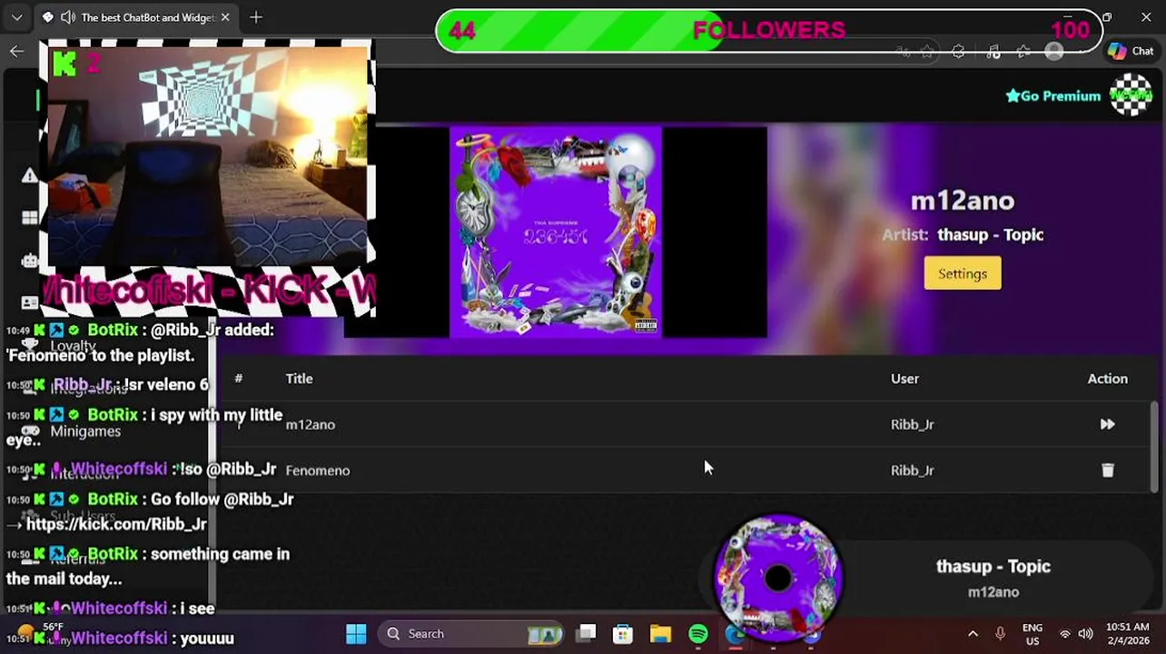The height and width of the screenshot is (654, 1166).
Task: Open the browser media control icon
Action: coord(993,52)
